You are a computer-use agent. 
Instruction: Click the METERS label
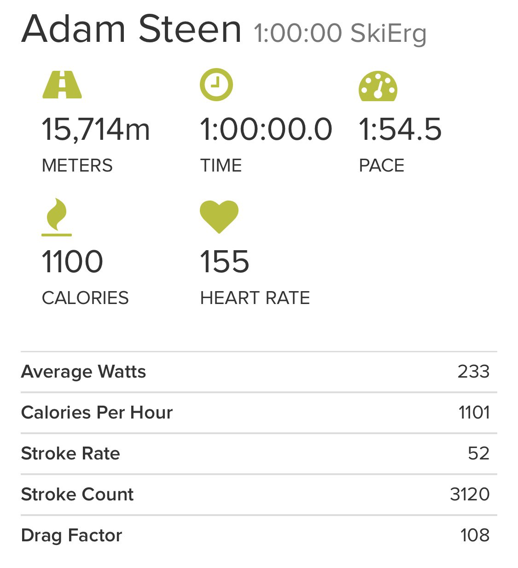click(x=77, y=166)
